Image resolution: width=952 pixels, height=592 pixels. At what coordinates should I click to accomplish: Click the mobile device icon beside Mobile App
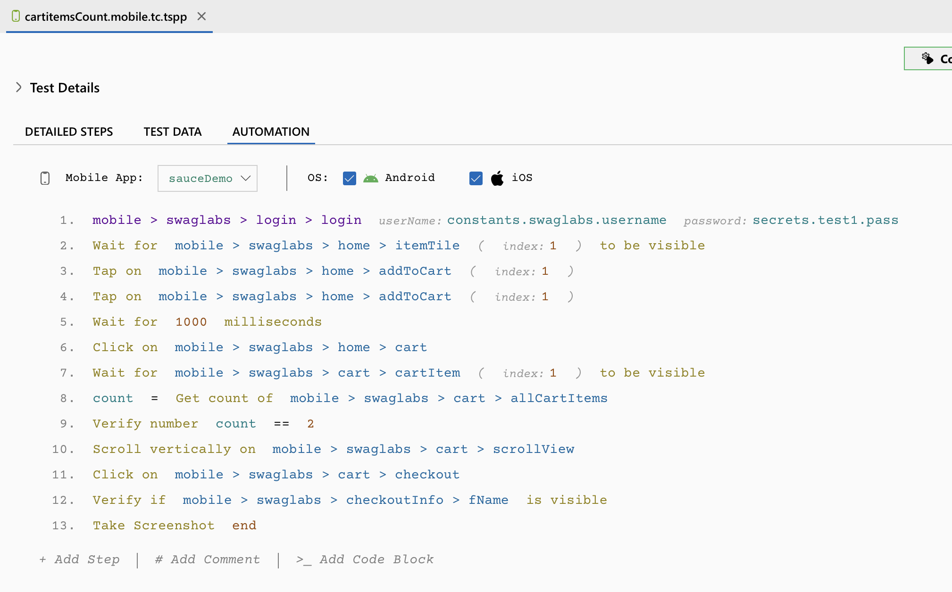[44, 178]
